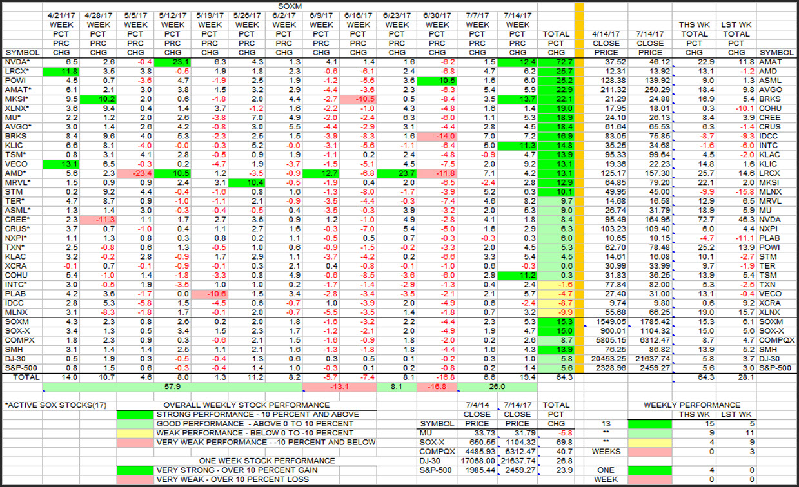Click the 6/30/17 week header

(437, 15)
